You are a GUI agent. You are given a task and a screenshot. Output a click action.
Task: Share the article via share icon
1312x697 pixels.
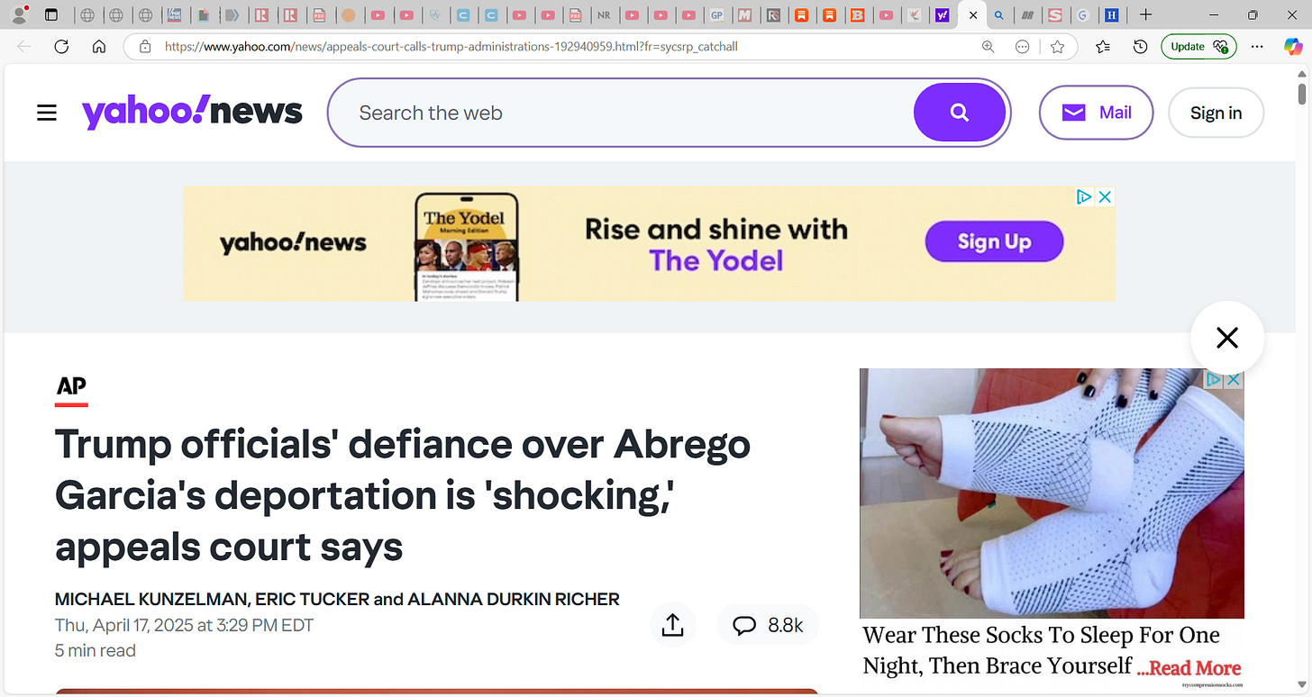point(673,625)
